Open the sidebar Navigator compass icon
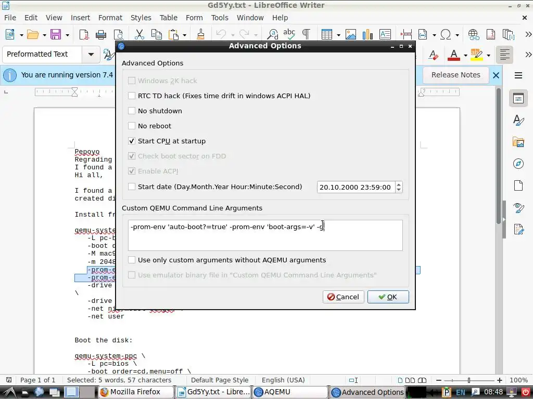This screenshot has width=533, height=399. (x=518, y=164)
